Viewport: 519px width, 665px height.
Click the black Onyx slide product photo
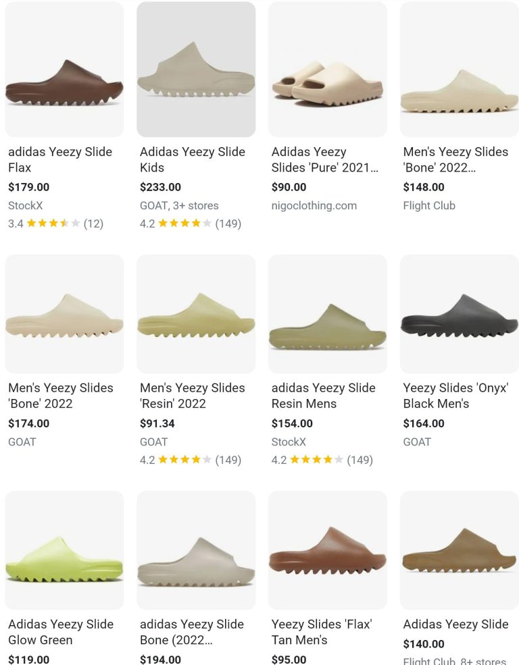click(460, 313)
